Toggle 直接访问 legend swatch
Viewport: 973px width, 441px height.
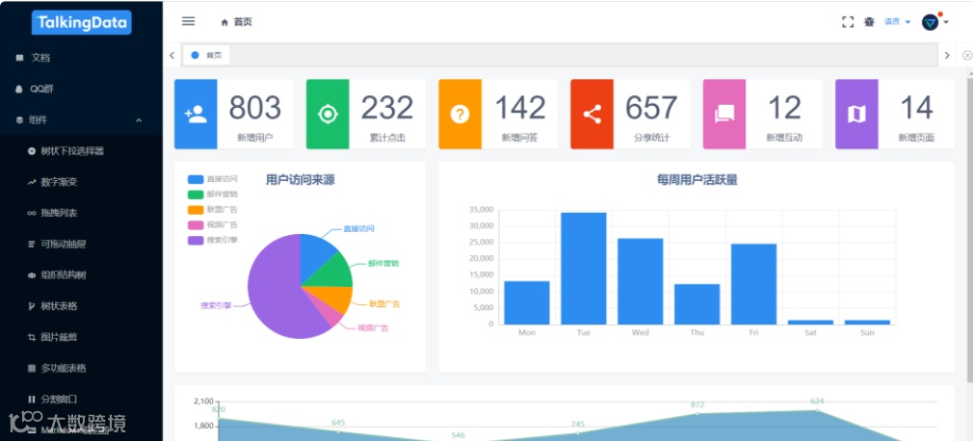click(196, 179)
